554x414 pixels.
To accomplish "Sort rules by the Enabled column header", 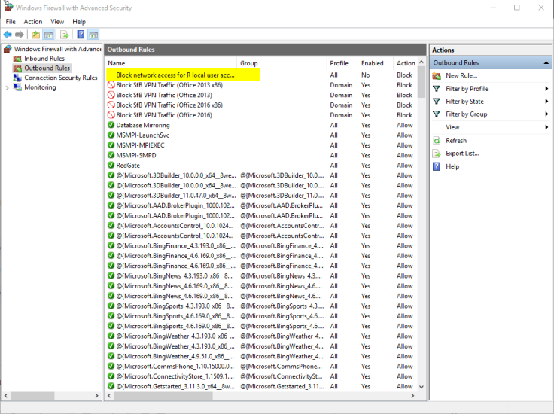I will (375, 63).
